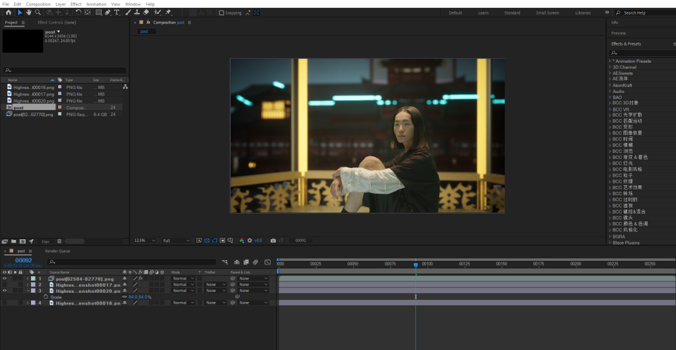Toggle the constrain proportions link for Scale
The width and height of the screenshot is (676, 350).
pos(125,297)
